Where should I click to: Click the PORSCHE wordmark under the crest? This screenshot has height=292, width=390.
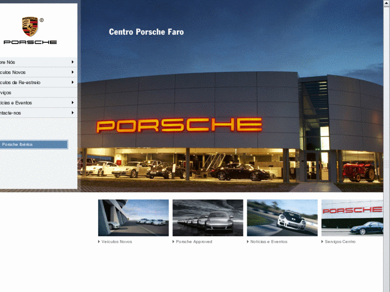pos(30,42)
